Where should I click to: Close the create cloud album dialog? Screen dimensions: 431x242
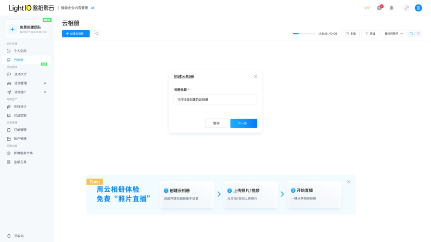tap(256, 76)
